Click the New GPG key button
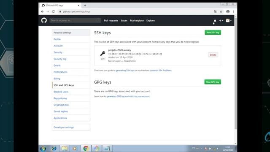The image size is (270, 152). pyautogui.click(x=213, y=82)
